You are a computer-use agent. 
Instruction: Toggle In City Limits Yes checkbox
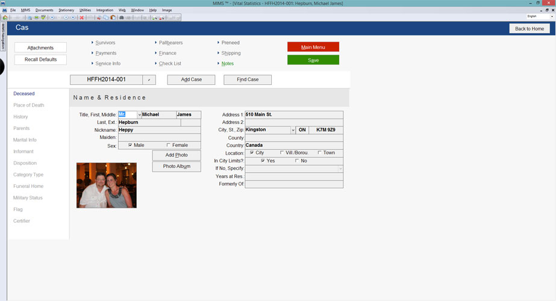(x=263, y=161)
